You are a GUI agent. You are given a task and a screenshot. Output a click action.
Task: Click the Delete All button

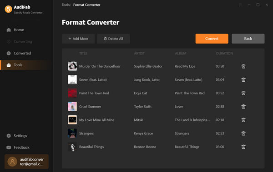(113, 39)
